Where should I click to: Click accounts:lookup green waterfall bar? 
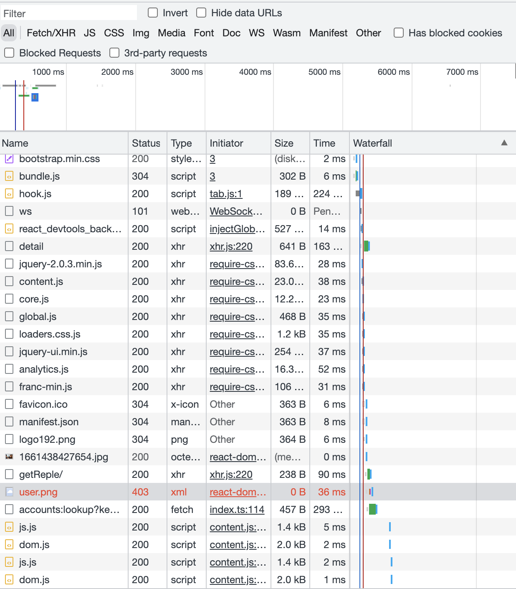tap(372, 509)
